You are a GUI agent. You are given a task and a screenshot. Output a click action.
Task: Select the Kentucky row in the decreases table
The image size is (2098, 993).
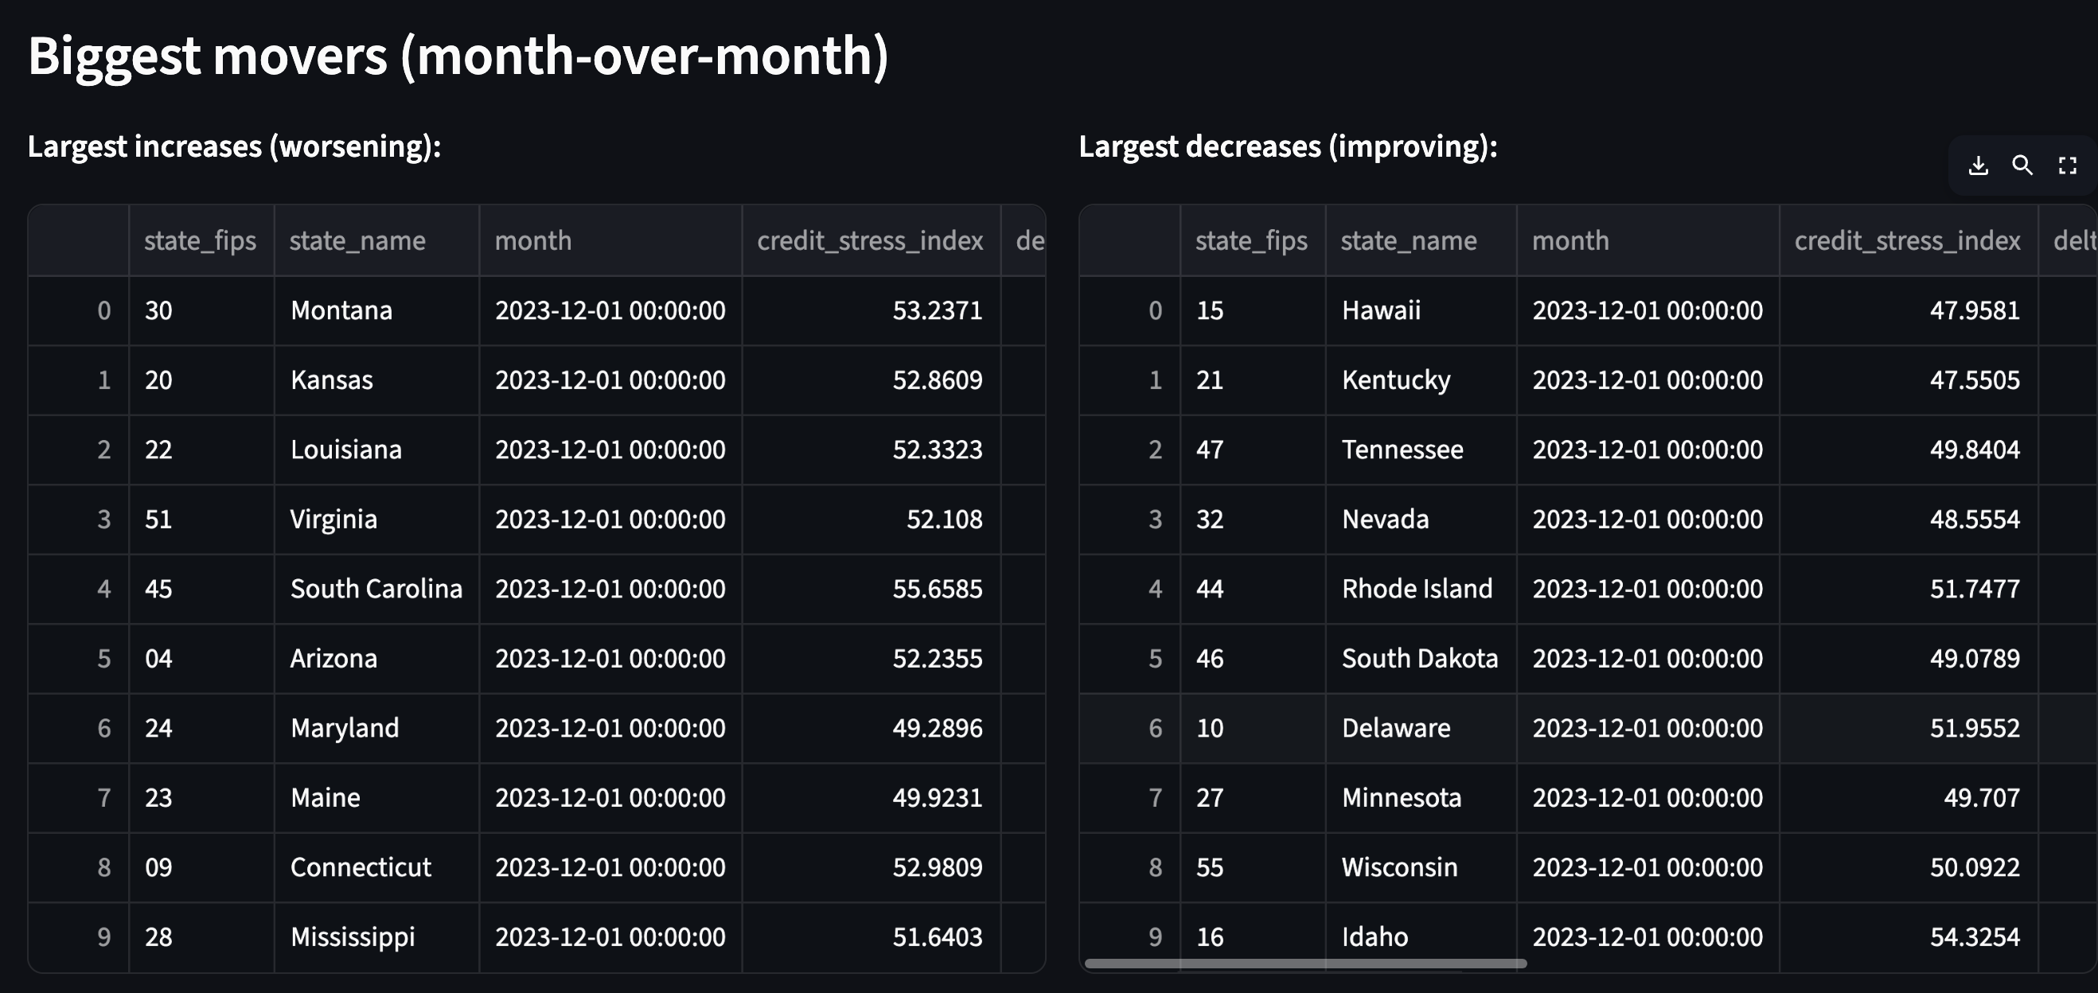coord(1396,380)
